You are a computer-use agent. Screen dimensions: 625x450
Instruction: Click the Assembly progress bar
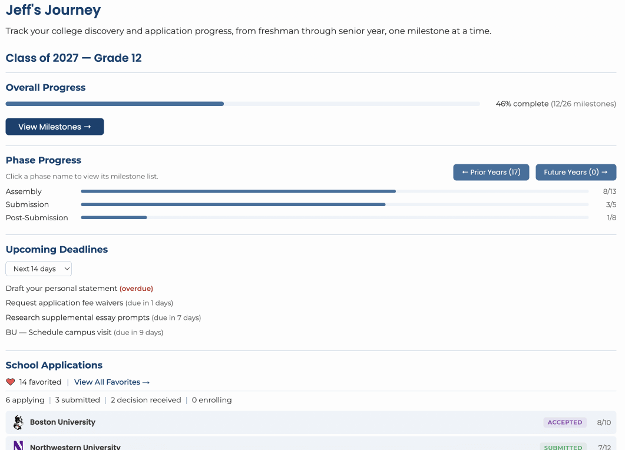click(335, 191)
